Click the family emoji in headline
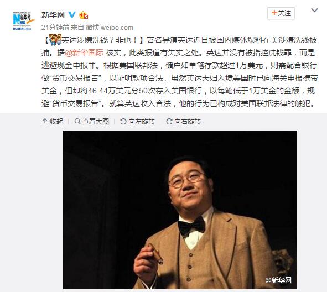The height and width of the screenshot is (292, 327). [55, 40]
